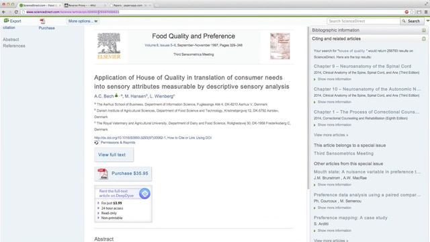Click the PDF icon in Purchase $35.95

[103, 174]
